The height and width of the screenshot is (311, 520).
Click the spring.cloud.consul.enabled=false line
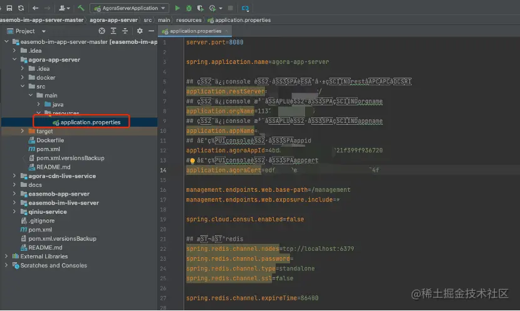coord(245,219)
